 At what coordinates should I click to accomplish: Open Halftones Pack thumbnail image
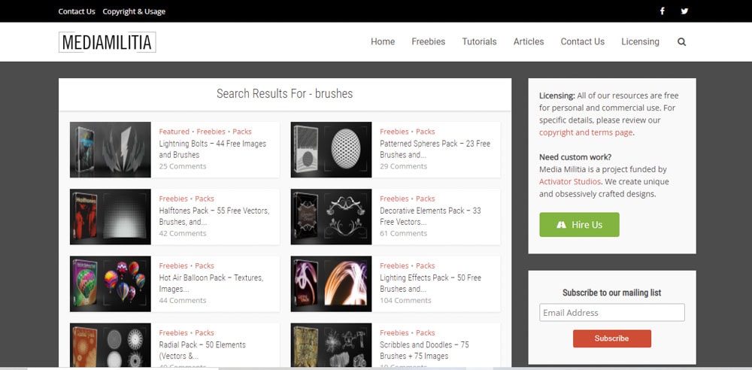[111, 217]
